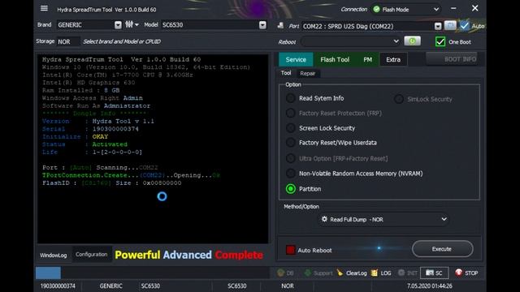Switch to WindowLog tab

coord(54,255)
